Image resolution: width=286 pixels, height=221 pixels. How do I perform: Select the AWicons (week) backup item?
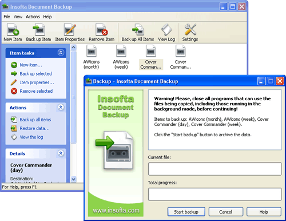coord(121,57)
